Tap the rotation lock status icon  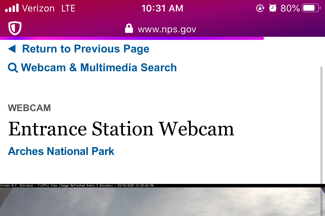point(260,8)
